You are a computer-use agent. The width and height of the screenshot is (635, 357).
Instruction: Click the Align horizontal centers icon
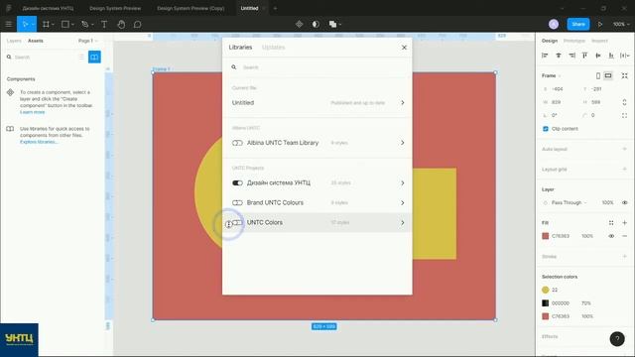[558, 56]
